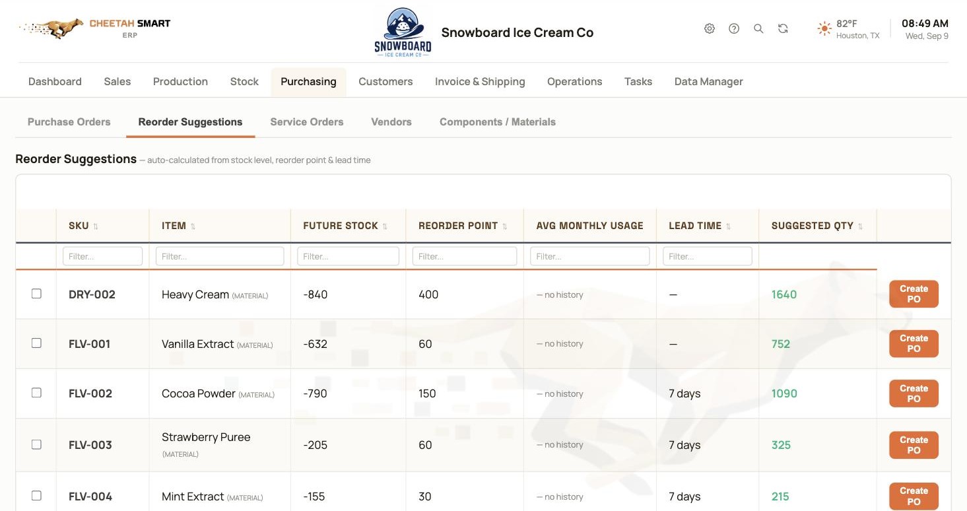The width and height of the screenshot is (967, 511).
Task: Sort by REORDER POINT column arrows
Action: 505,226
